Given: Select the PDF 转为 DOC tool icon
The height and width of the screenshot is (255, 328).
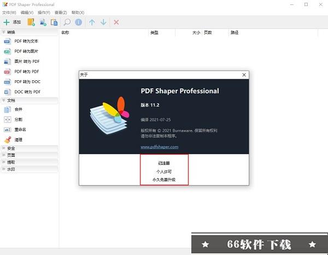Looking at the screenshot, I should [7, 82].
